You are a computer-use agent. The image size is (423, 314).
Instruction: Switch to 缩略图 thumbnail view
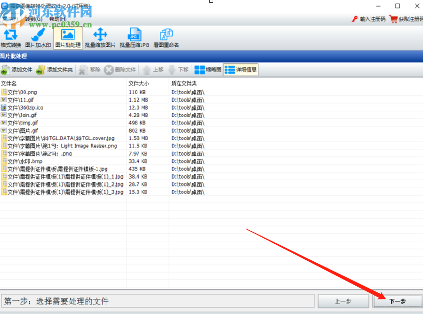pos(208,70)
